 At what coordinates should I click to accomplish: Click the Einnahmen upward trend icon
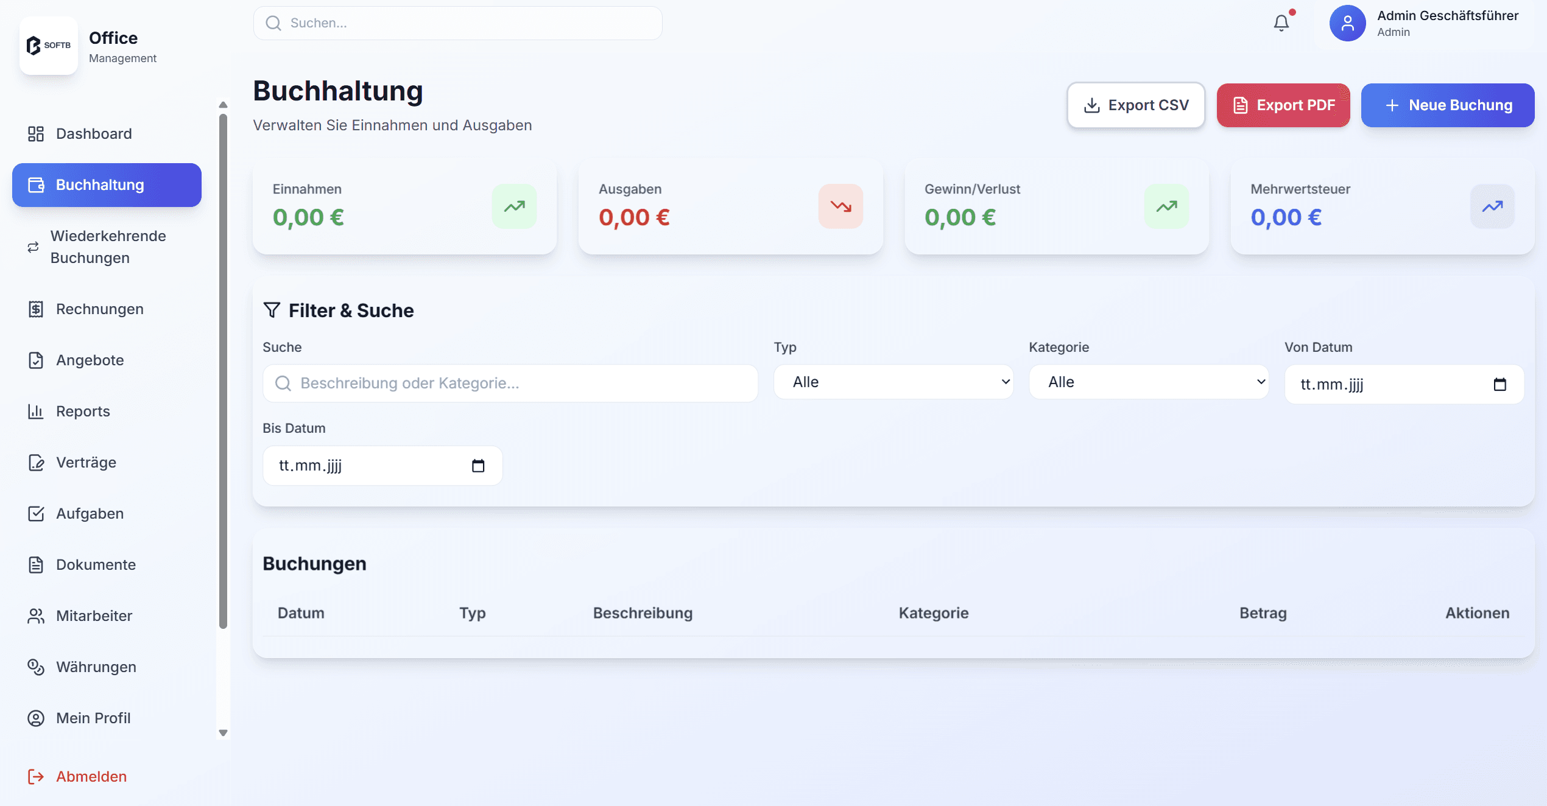[x=514, y=206]
